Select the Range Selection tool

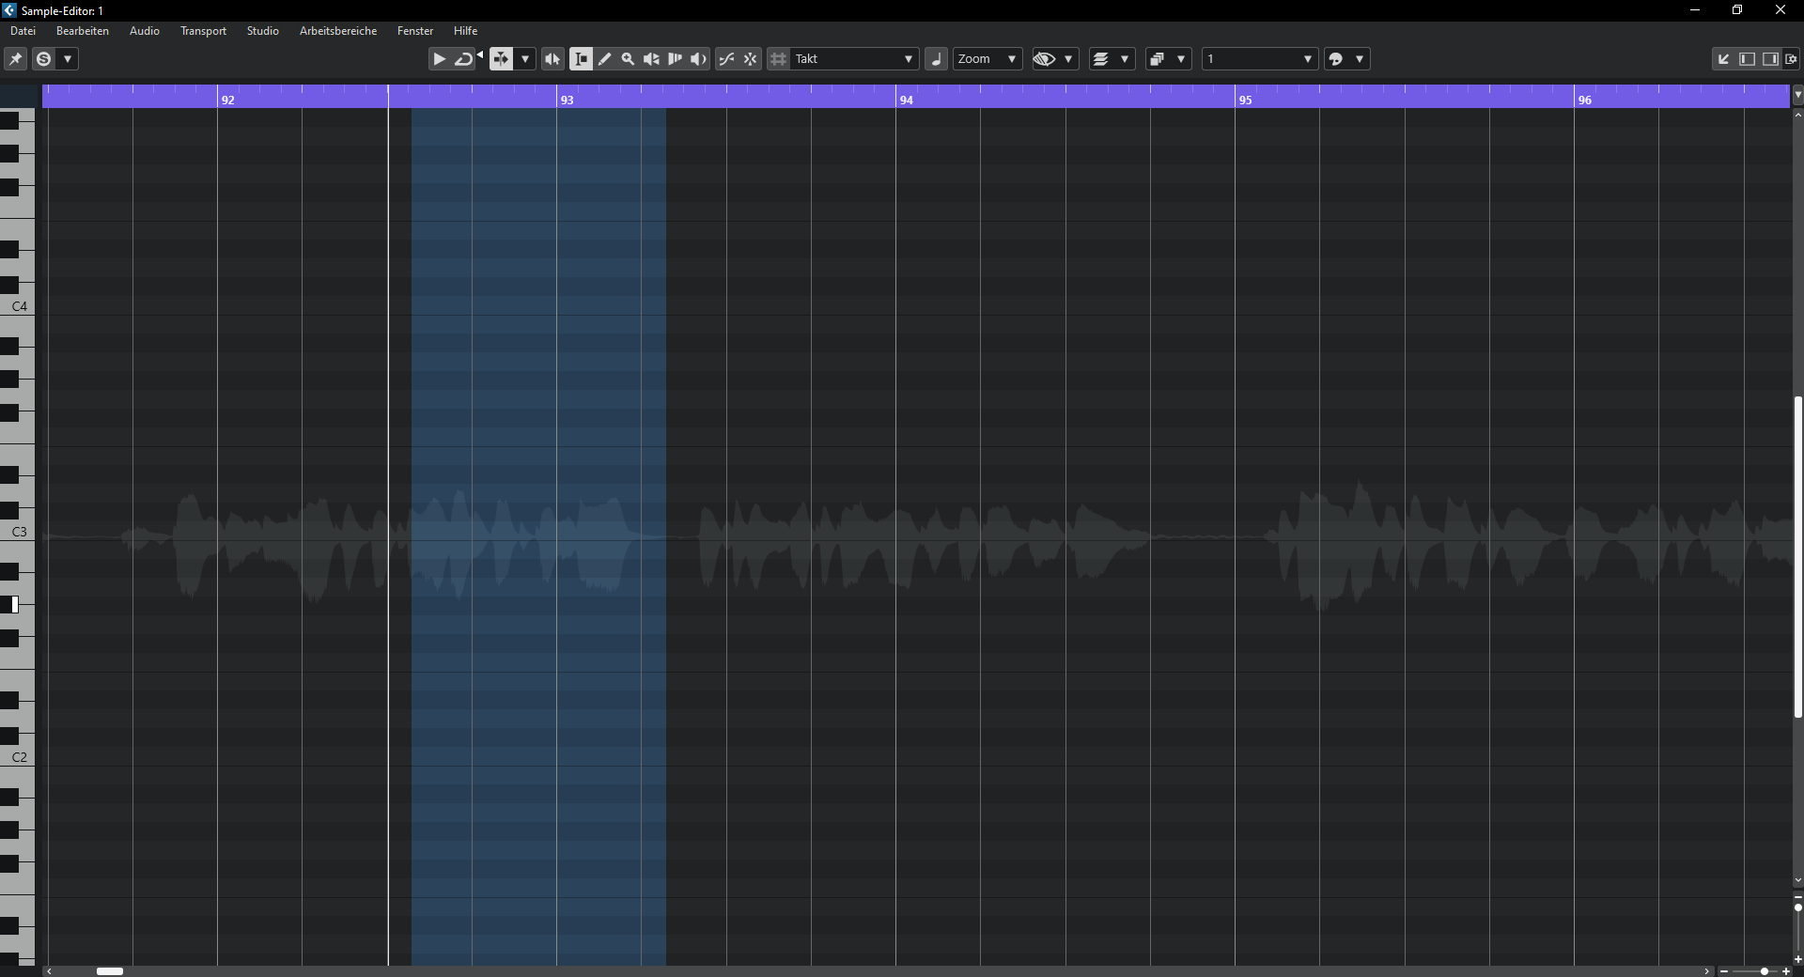coord(582,59)
